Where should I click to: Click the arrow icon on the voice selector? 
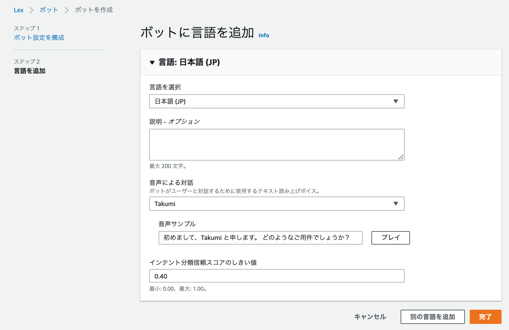pos(395,204)
